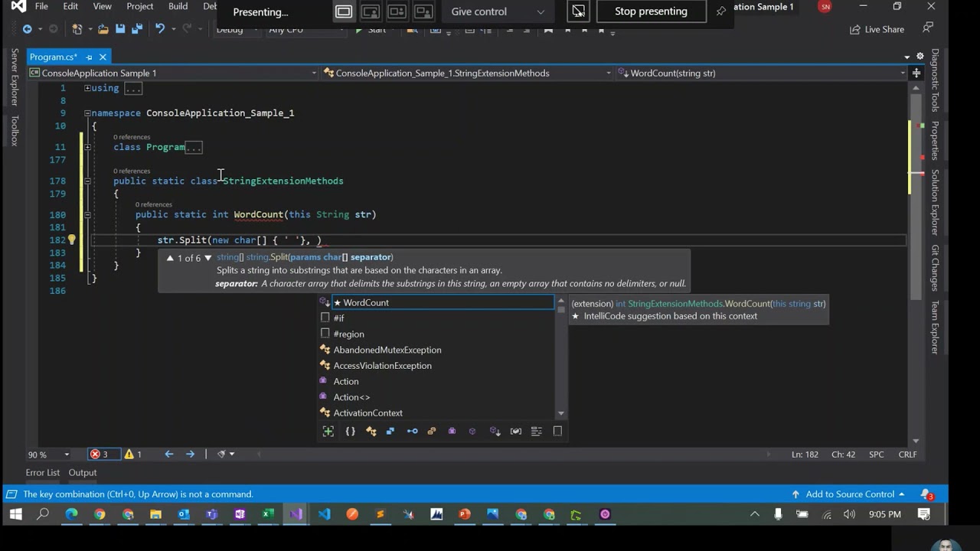The height and width of the screenshot is (551, 980).
Task: Open the Build menu
Action: coord(178,6)
